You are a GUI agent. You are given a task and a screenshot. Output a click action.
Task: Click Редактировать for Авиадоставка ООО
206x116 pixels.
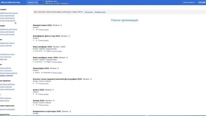(44, 30)
